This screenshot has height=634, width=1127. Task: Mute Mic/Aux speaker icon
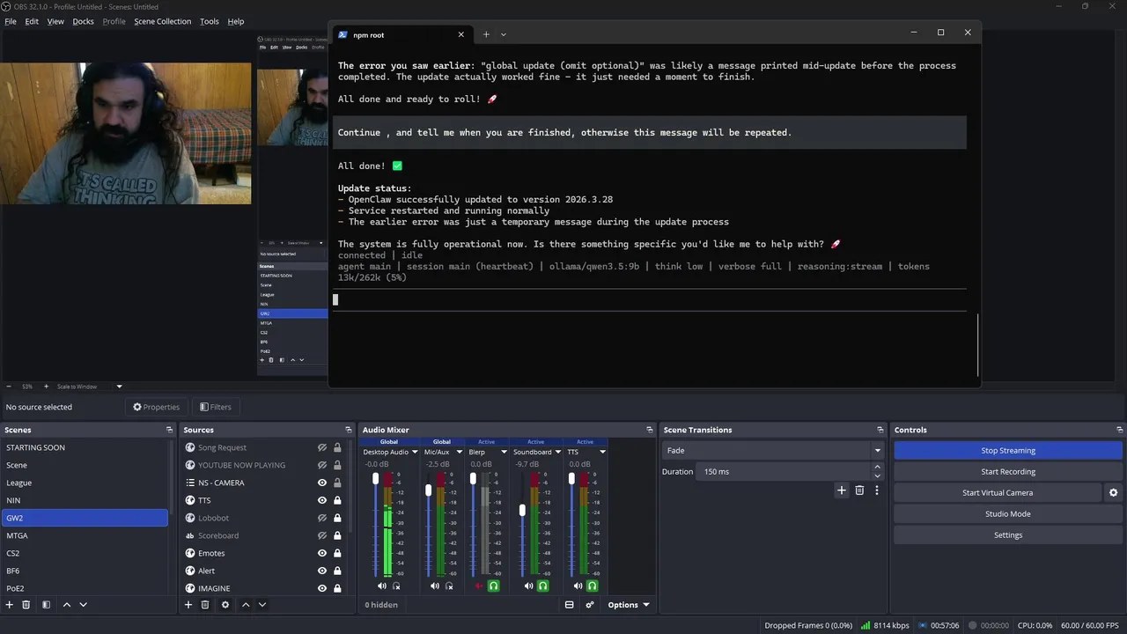click(435, 586)
